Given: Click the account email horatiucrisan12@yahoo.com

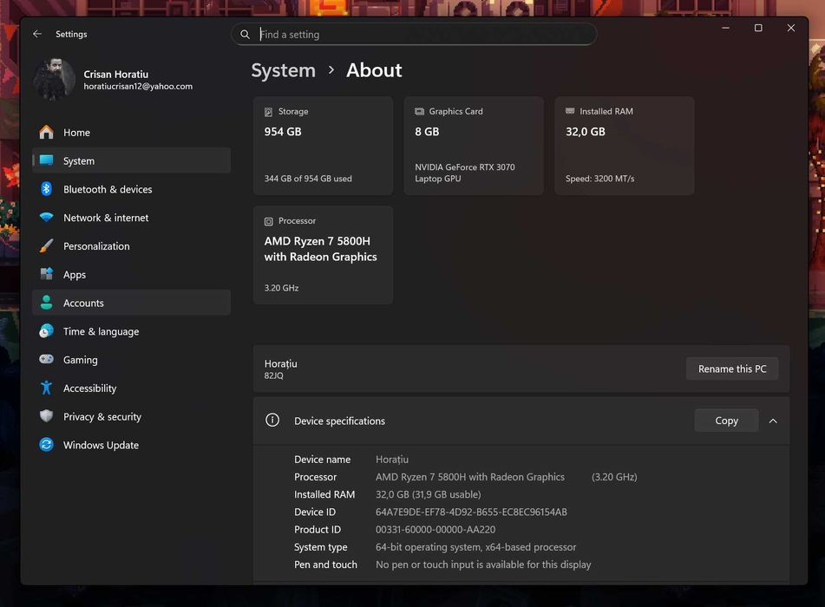Looking at the screenshot, I should point(138,86).
